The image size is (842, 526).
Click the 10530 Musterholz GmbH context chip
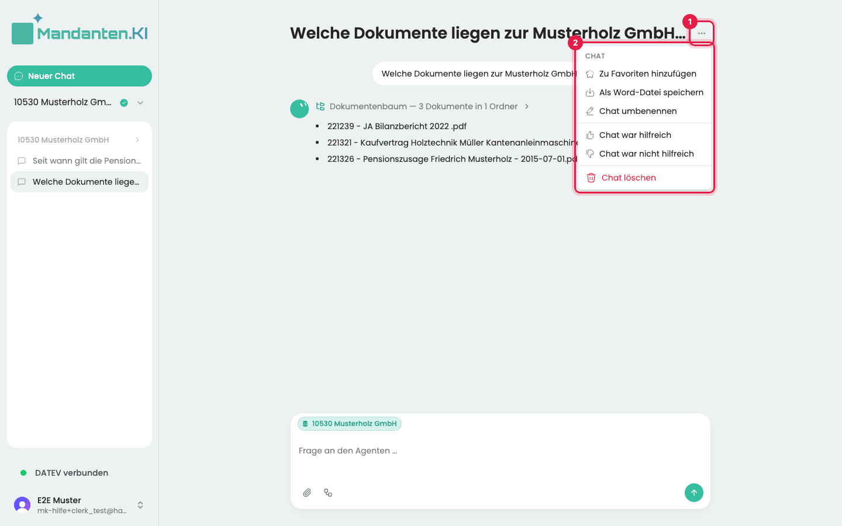[x=350, y=424]
